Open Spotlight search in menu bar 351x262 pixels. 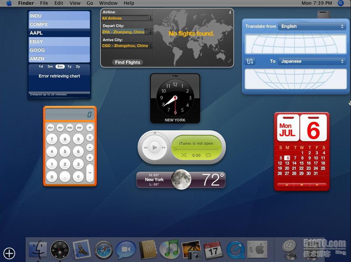[x=341, y=3]
